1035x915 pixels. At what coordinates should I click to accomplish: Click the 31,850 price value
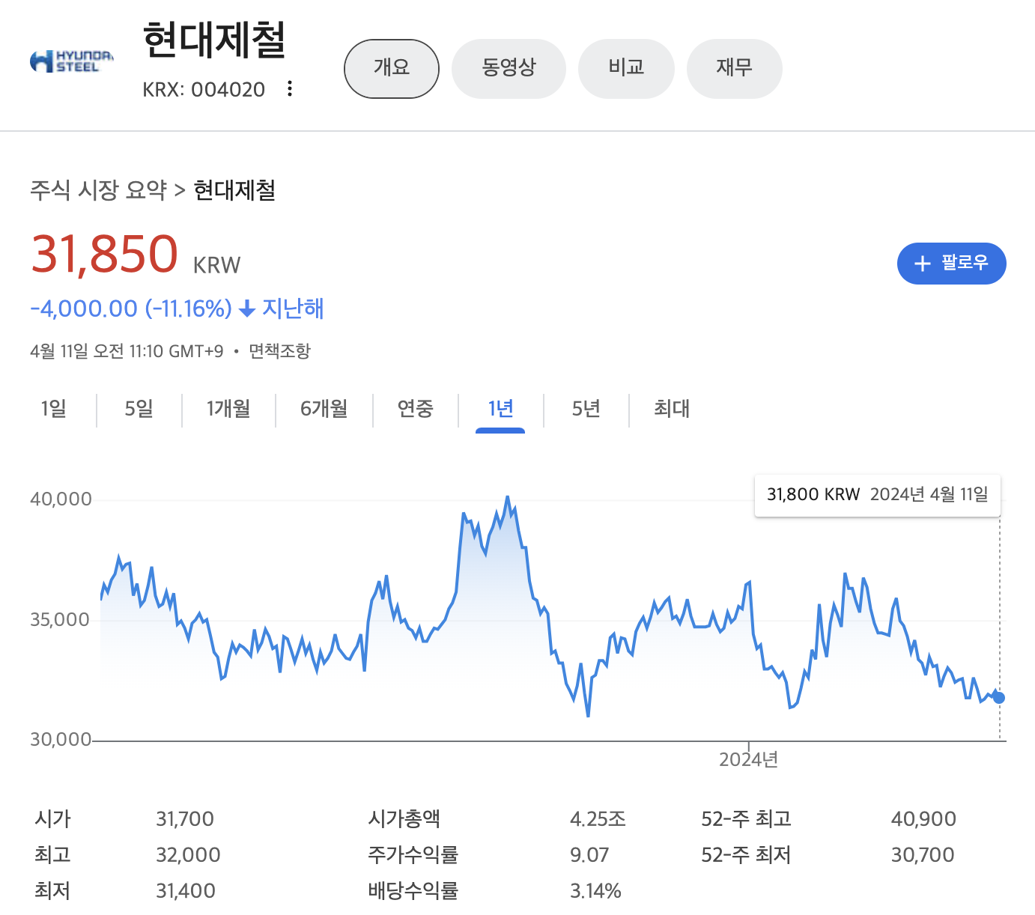click(105, 254)
